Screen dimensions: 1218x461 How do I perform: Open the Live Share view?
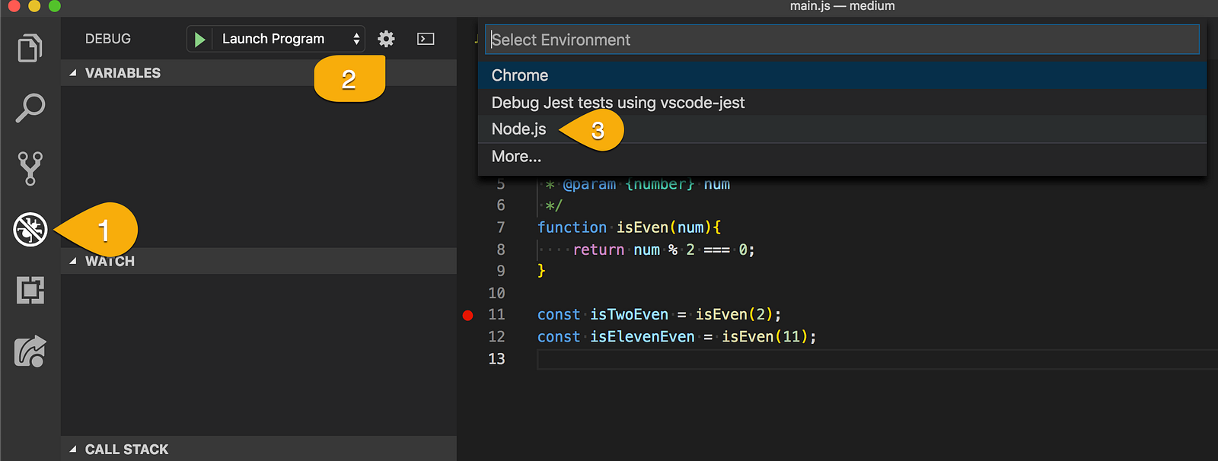(30, 351)
